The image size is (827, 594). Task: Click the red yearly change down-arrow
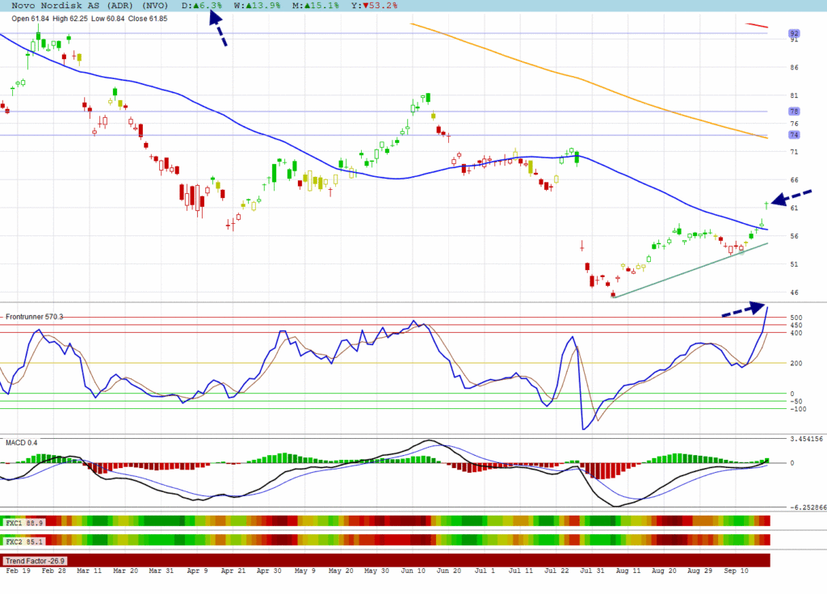(x=367, y=6)
